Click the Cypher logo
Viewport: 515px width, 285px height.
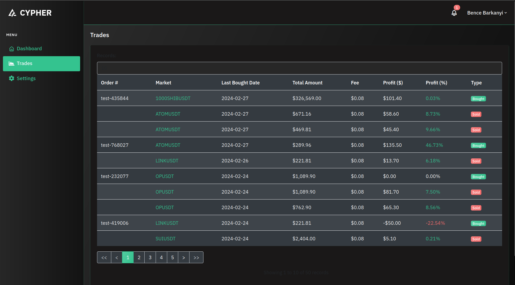point(30,13)
